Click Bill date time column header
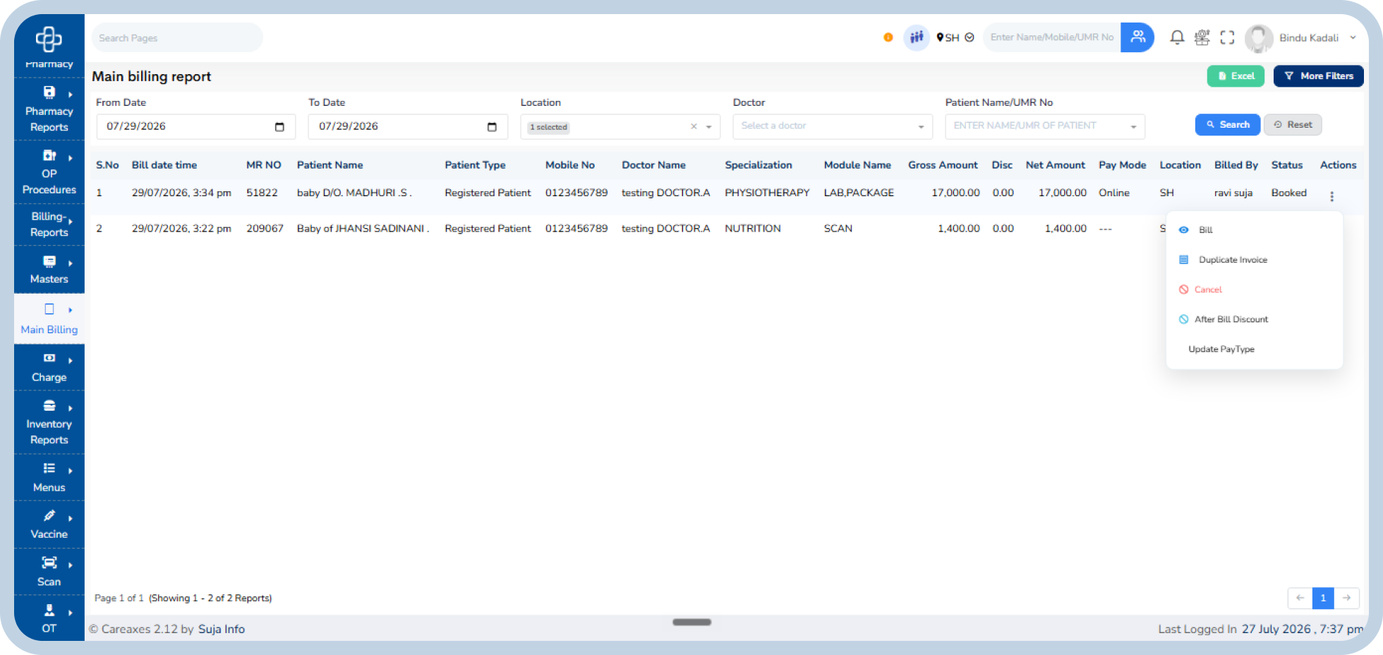1383x655 pixels. 164,165
